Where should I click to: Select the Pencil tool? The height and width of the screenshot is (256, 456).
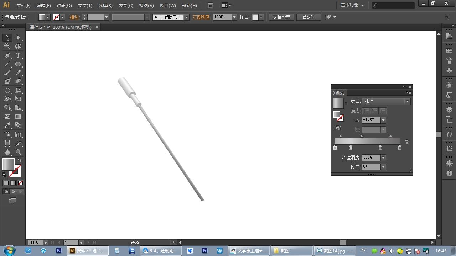coord(18,73)
